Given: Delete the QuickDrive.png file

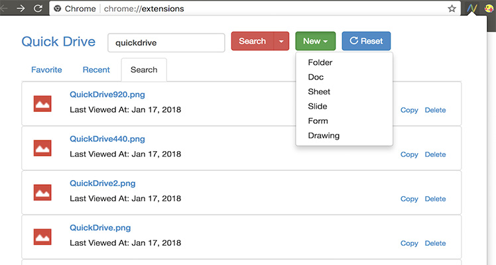Looking at the screenshot, I should point(435,244).
